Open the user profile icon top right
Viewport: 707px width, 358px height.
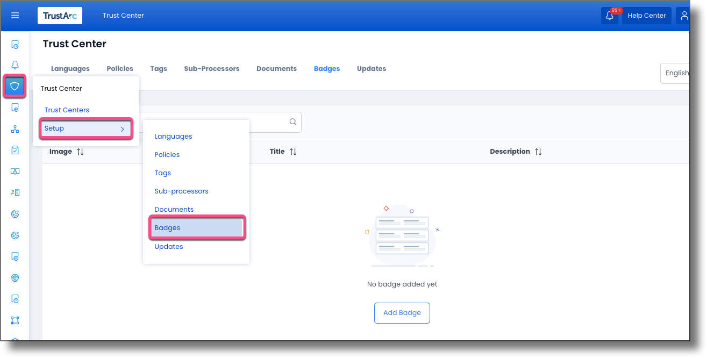click(x=684, y=16)
